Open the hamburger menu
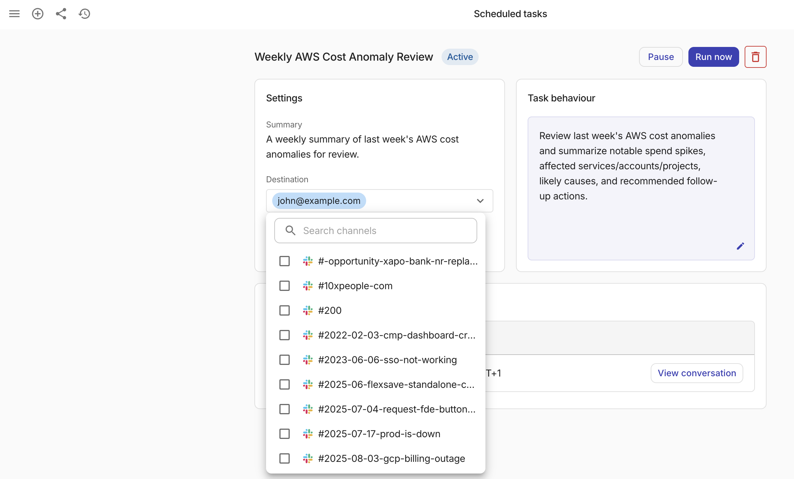The height and width of the screenshot is (479, 794). pyautogui.click(x=14, y=14)
